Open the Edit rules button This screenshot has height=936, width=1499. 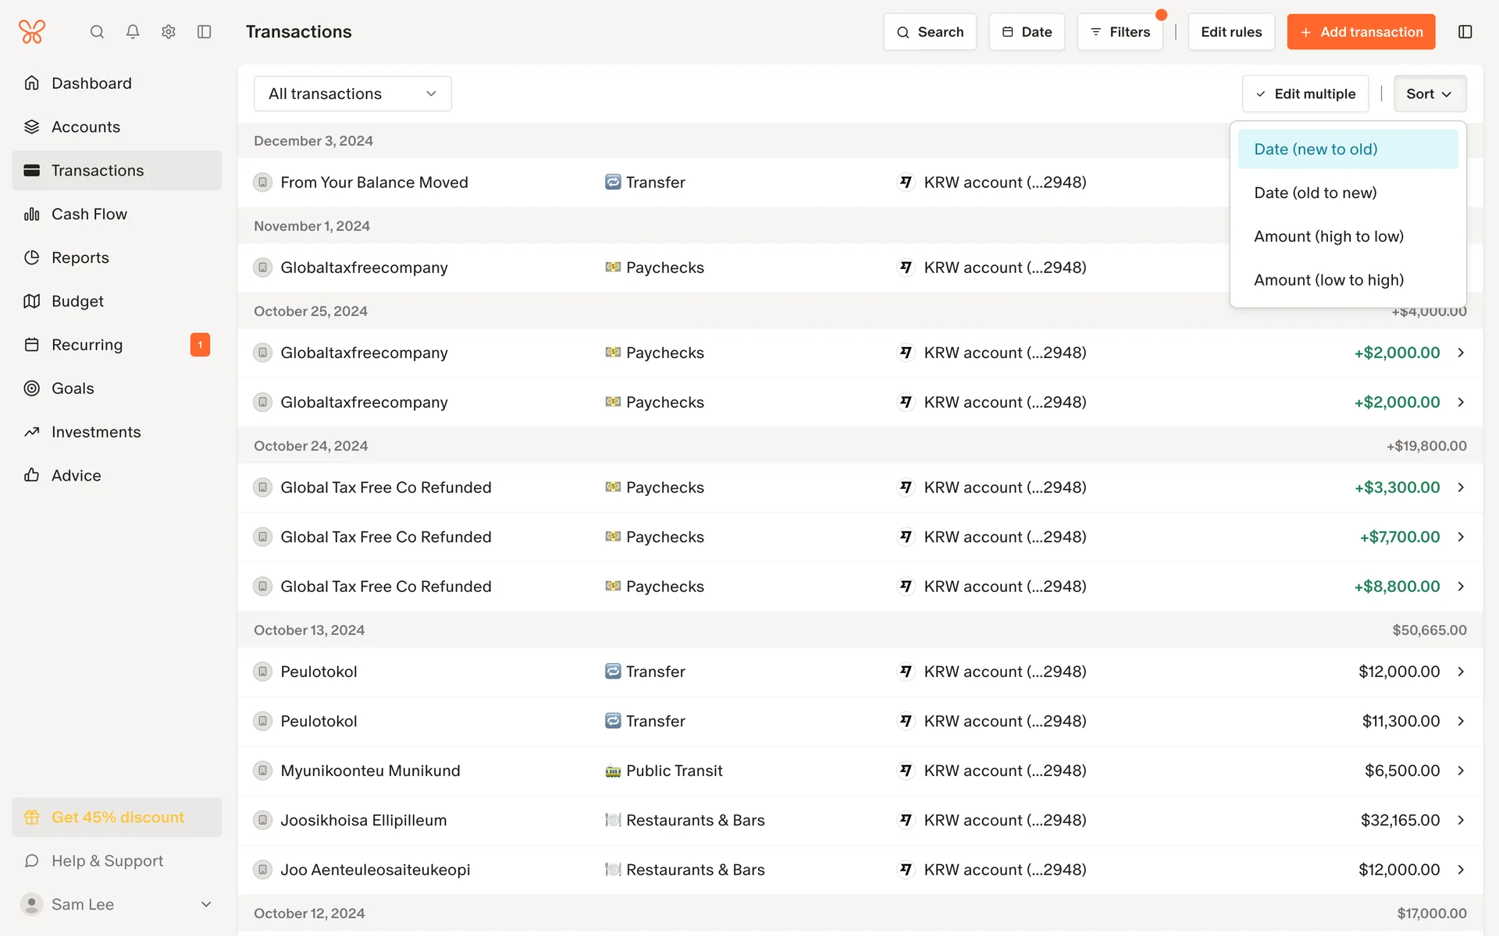(x=1230, y=32)
